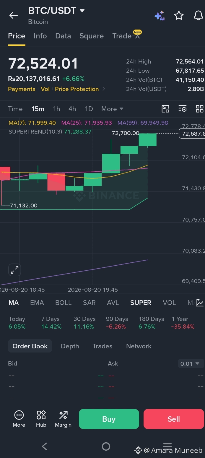This screenshot has height=458, width=205.
Task: Set a price alert with the bell icon
Action: 198,15
